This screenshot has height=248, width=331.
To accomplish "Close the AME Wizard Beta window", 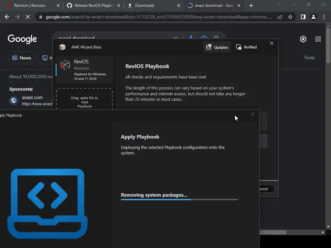I will click(272, 43).
